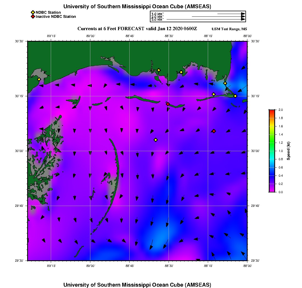Click the bottom AMSEAS Ocean Cube title
The height and width of the screenshot is (288, 302).
coord(137,284)
